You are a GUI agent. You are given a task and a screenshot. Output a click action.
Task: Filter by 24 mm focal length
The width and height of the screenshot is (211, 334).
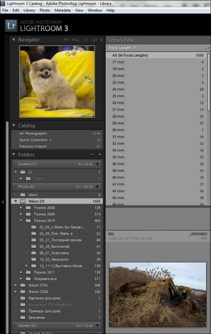click(x=157, y=89)
